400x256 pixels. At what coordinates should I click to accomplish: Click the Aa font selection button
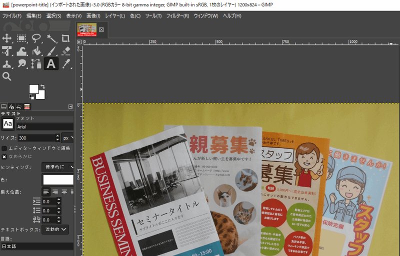point(8,123)
